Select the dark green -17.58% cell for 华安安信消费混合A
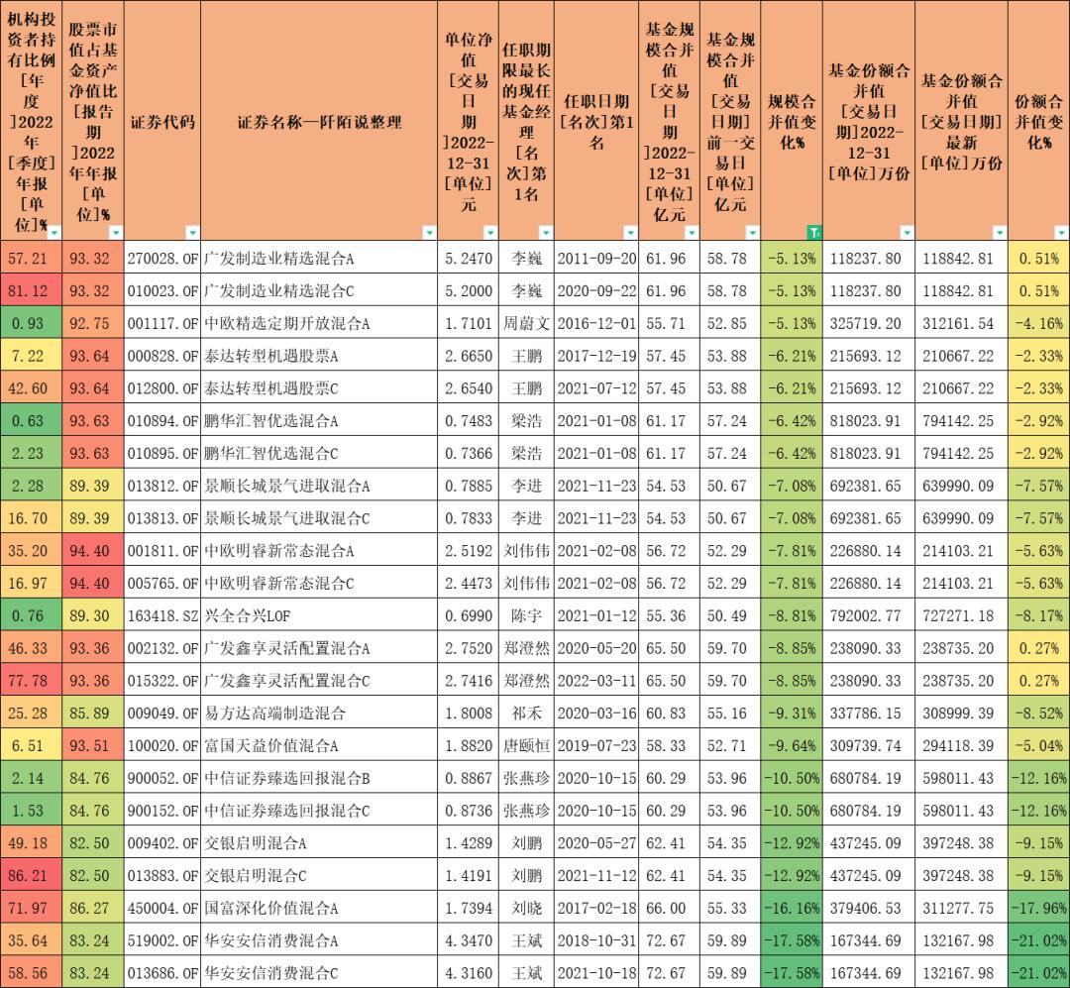 792,940
